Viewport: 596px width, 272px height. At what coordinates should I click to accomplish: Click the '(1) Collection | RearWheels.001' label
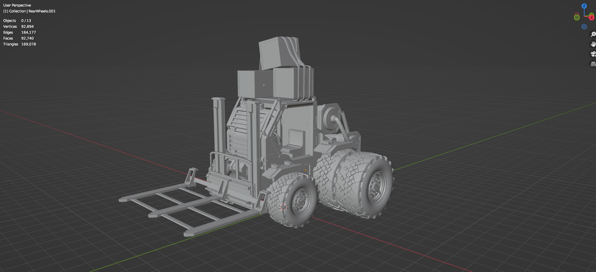pos(29,11)
